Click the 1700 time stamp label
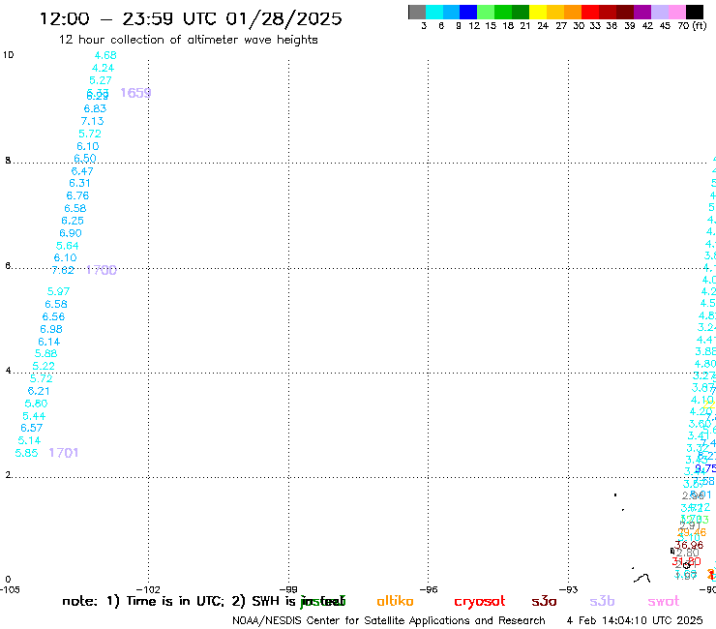 [x=102, y=270]
